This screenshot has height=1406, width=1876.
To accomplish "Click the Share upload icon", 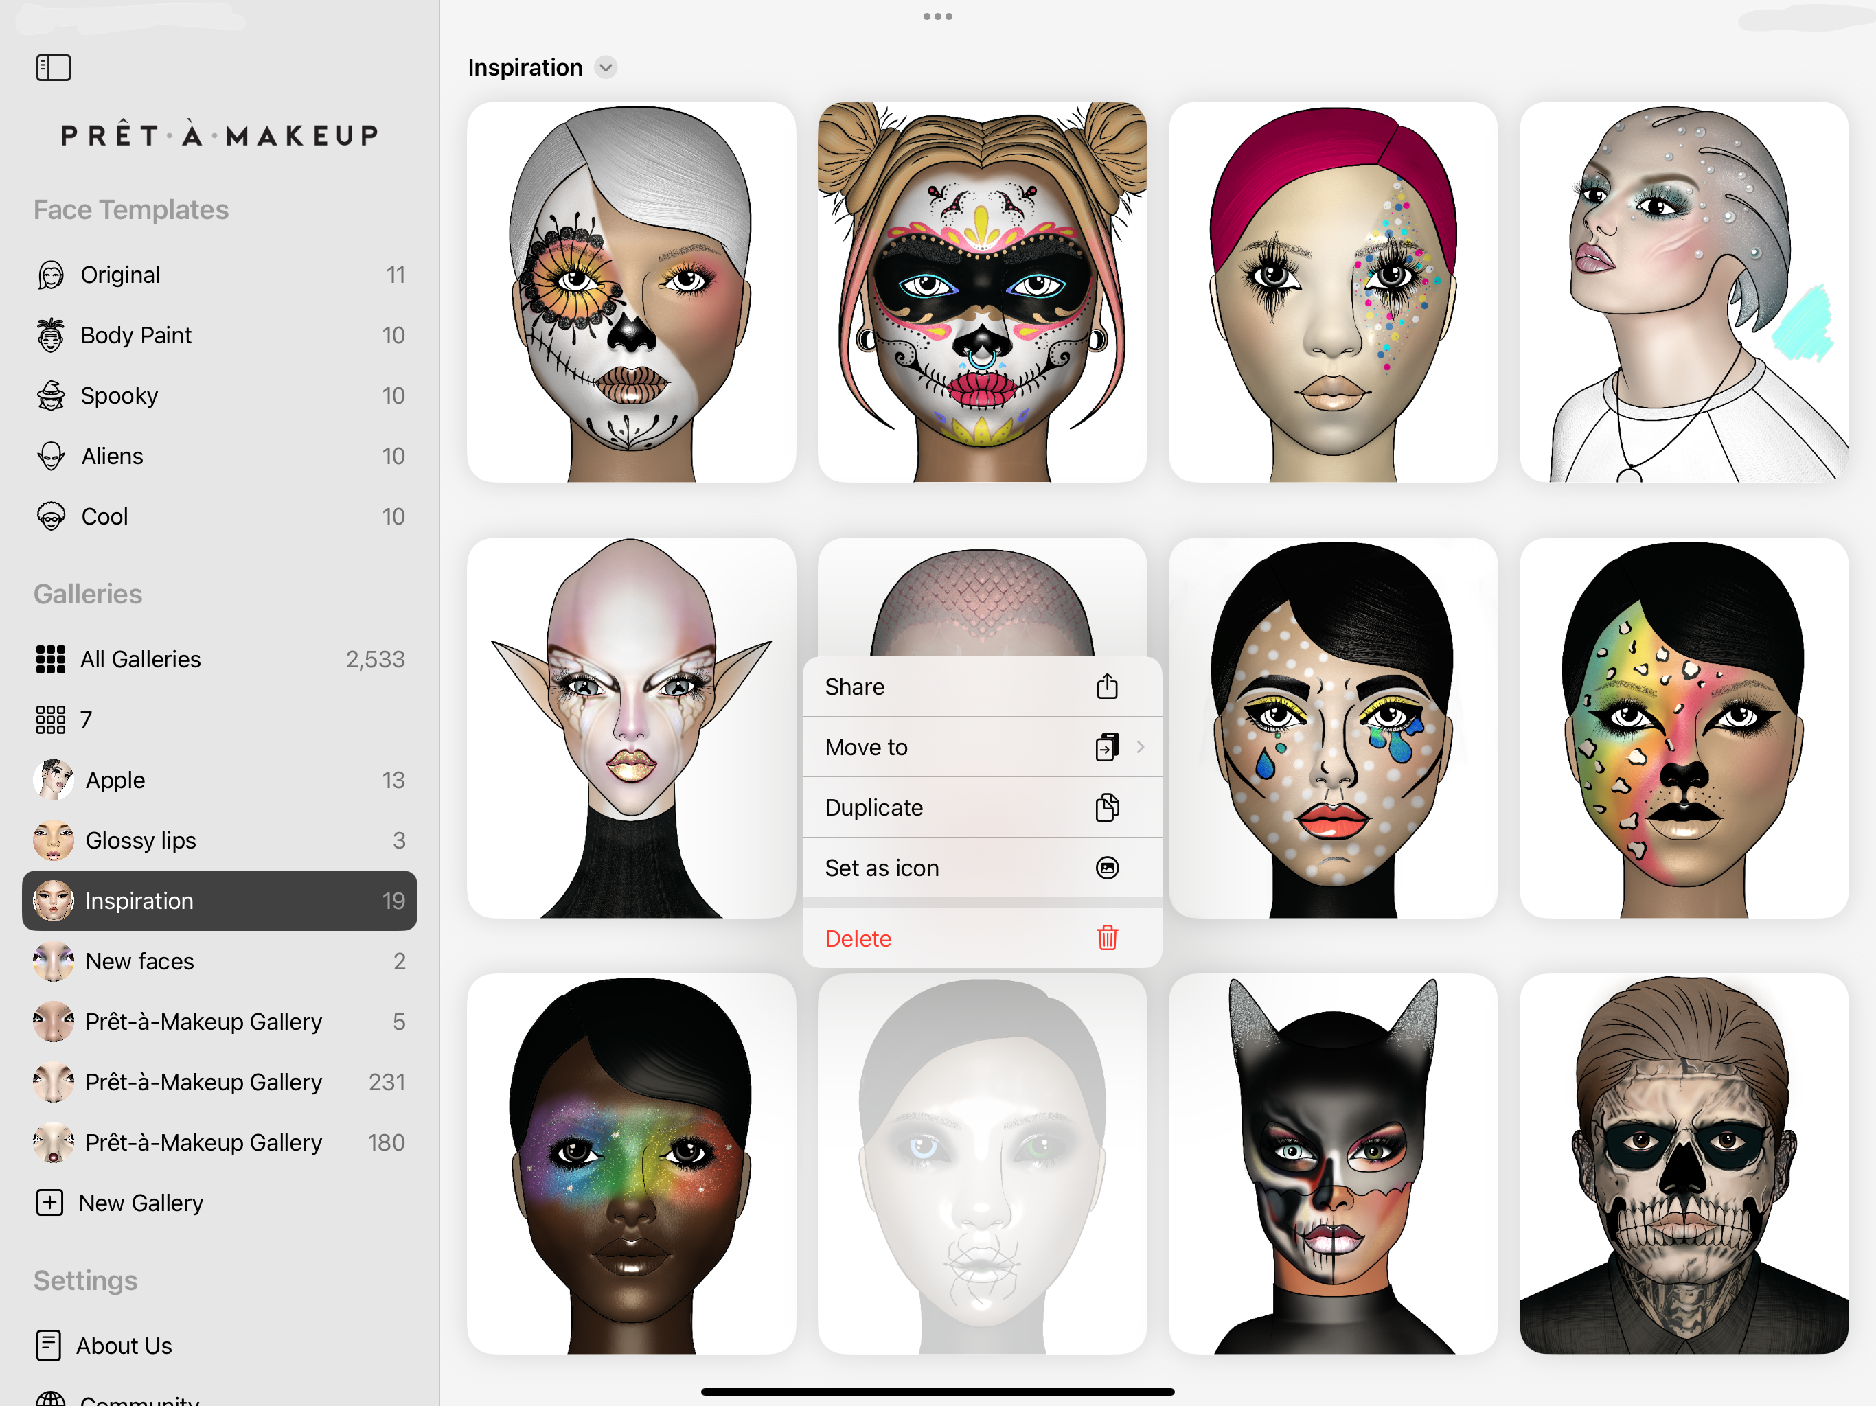I will click(x=1107, y=686).
